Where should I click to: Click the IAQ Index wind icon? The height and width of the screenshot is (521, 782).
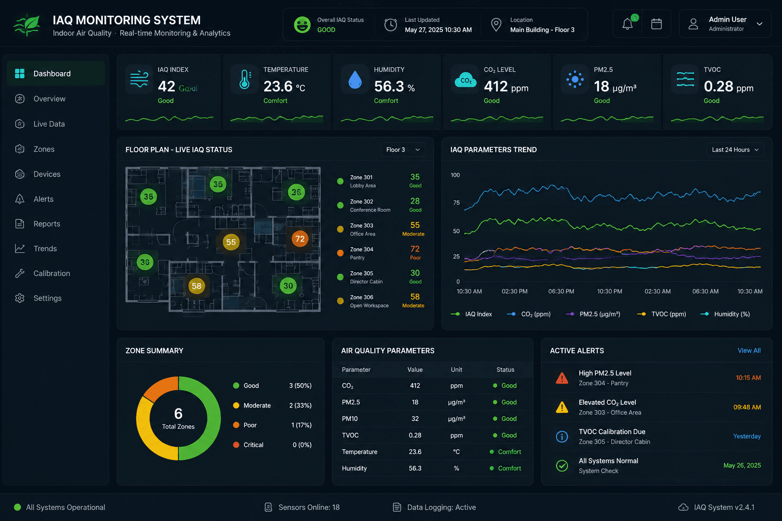139,79
